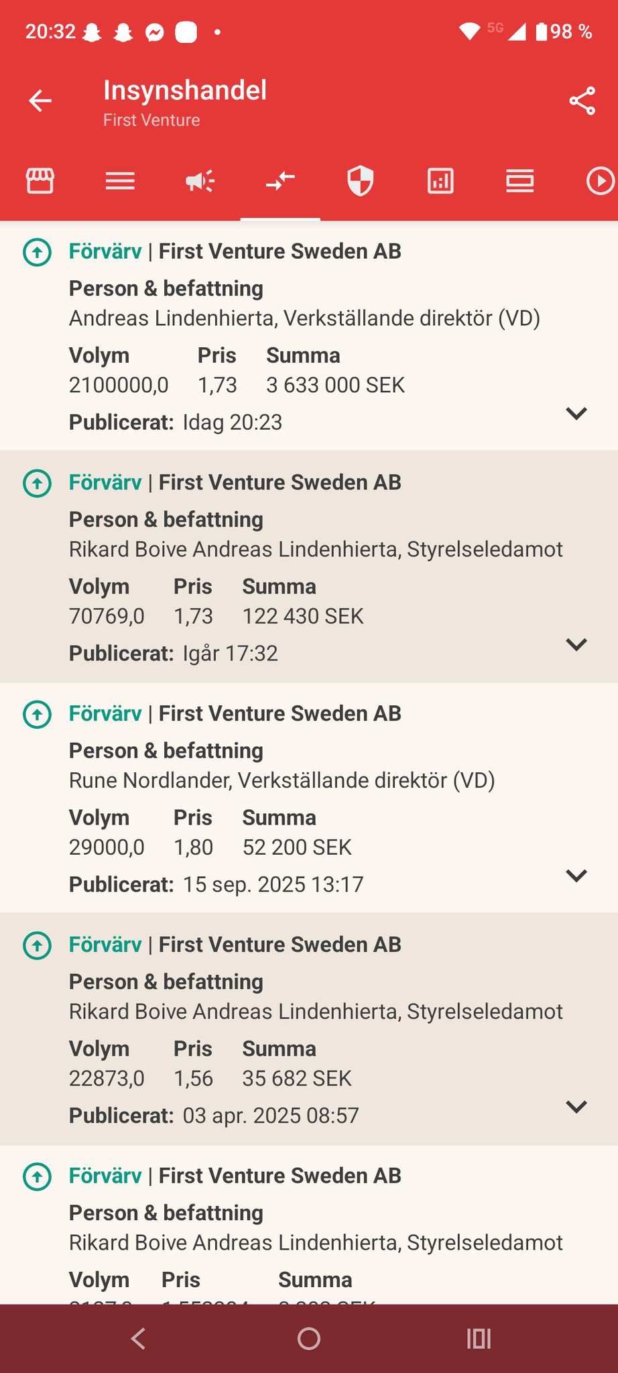Open the three-line list tab
This screenshot has height=1373, width=618.
(120, 181)
